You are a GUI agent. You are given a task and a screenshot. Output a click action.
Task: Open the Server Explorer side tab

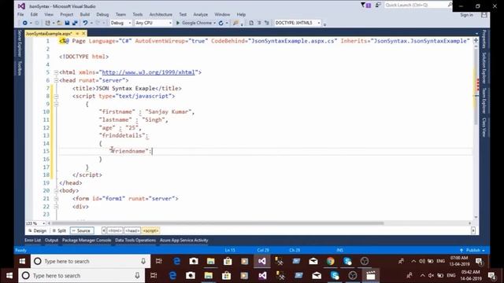click(x=20, y=43)
